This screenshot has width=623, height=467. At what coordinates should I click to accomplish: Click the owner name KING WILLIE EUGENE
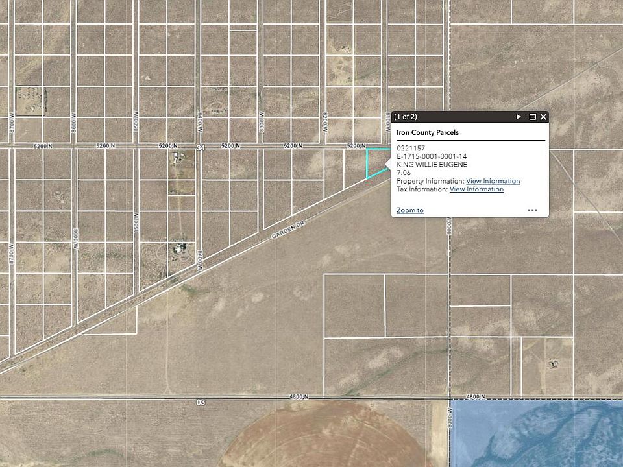[x=432, y=164]
